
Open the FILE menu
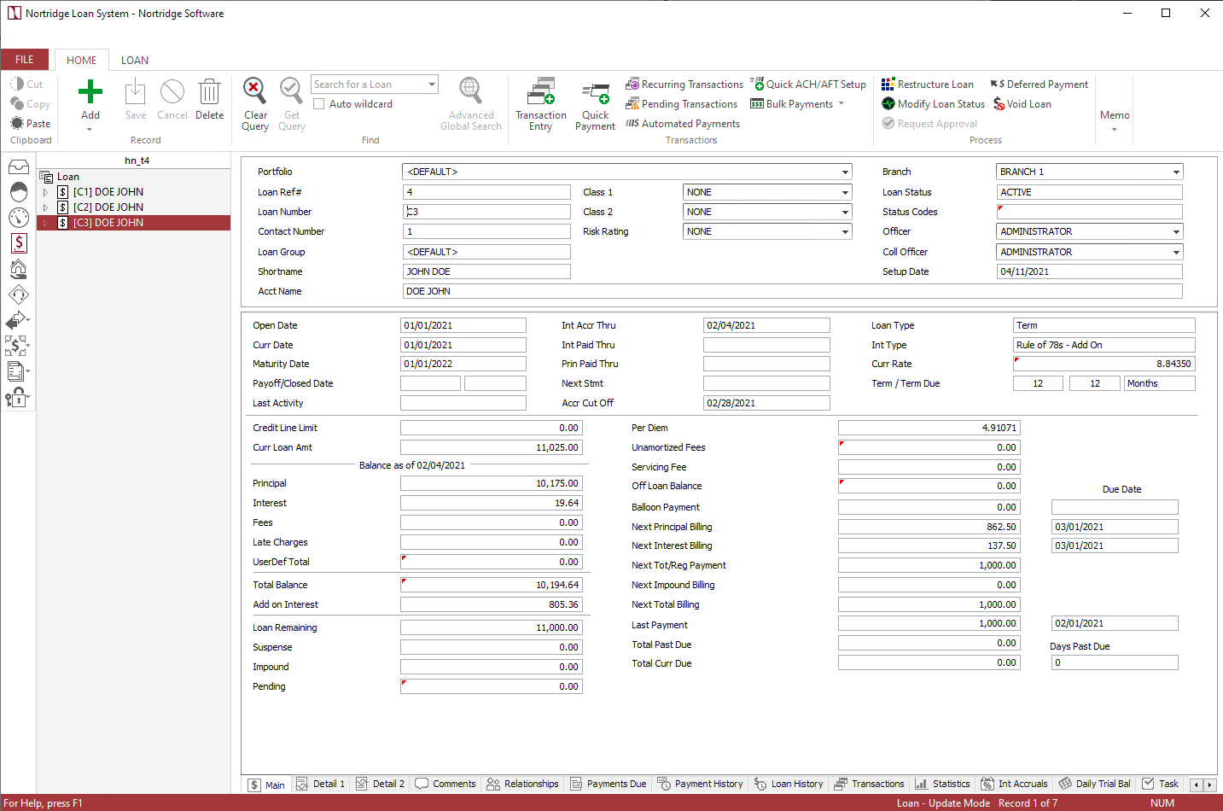25,60
